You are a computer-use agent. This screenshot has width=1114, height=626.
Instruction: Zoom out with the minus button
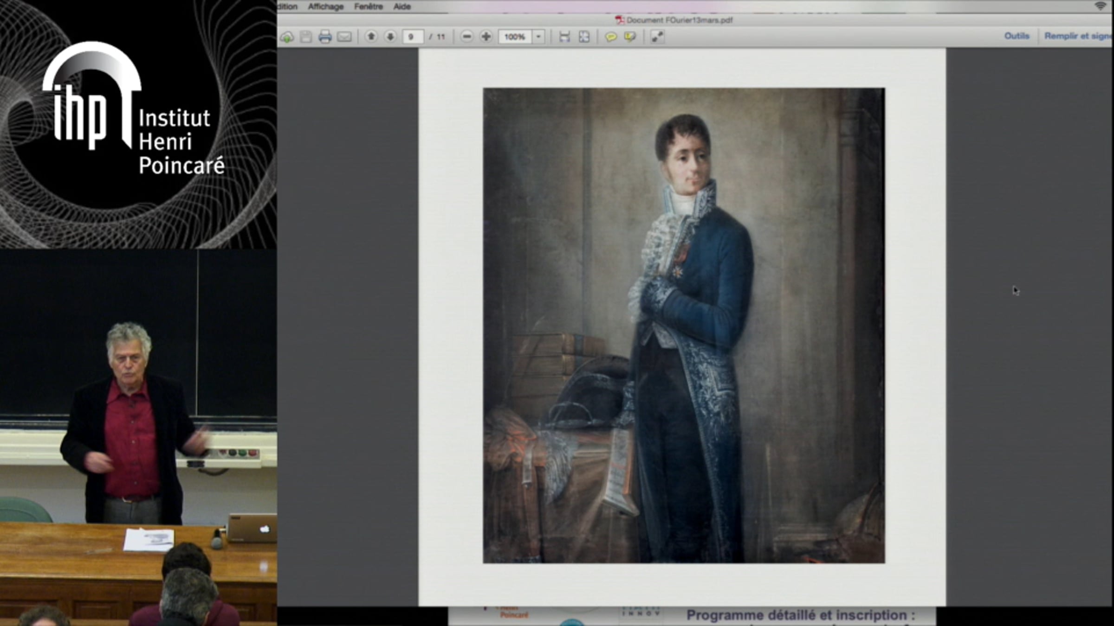click(x=467, y=37)
